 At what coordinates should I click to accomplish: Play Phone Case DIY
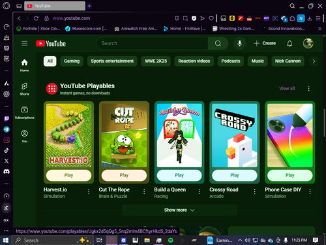(290, 175)
